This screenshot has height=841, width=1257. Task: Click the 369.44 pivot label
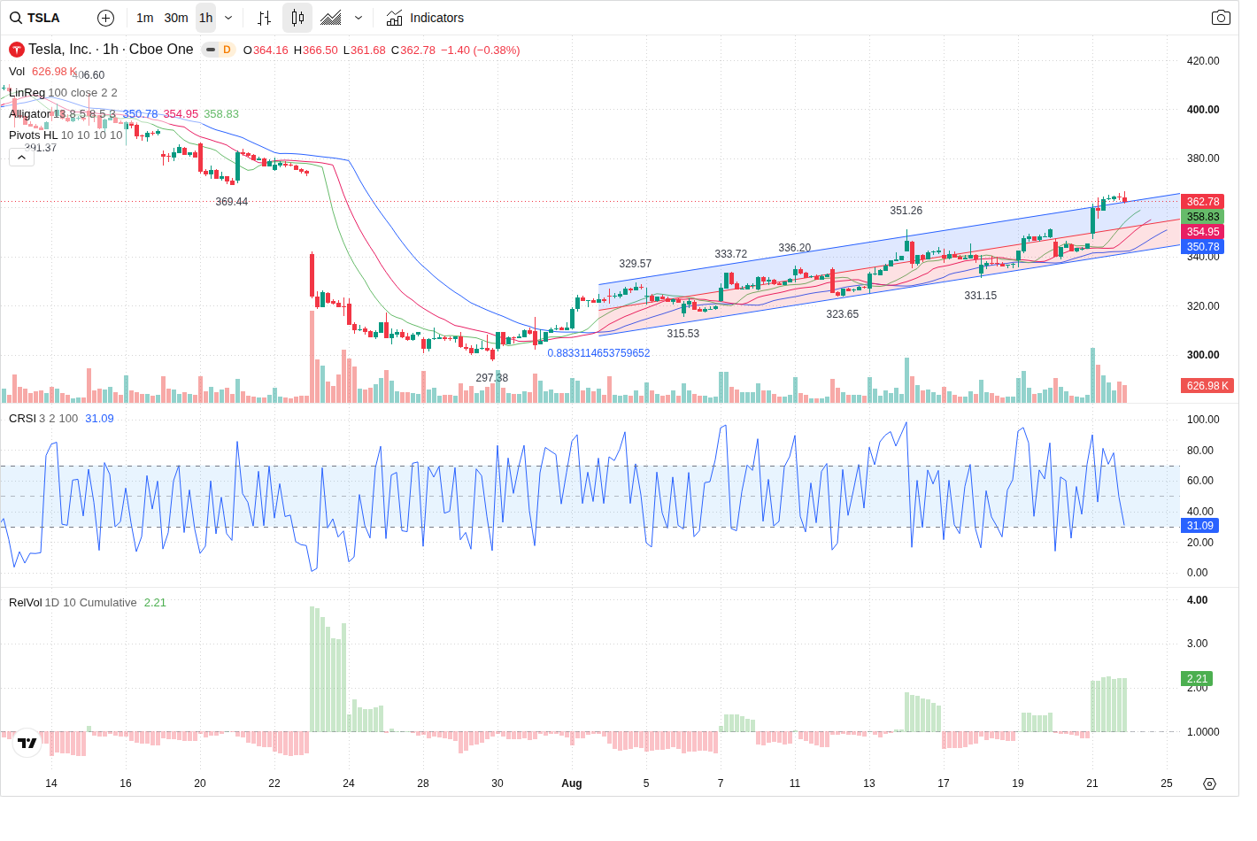[x=232, y=202]
